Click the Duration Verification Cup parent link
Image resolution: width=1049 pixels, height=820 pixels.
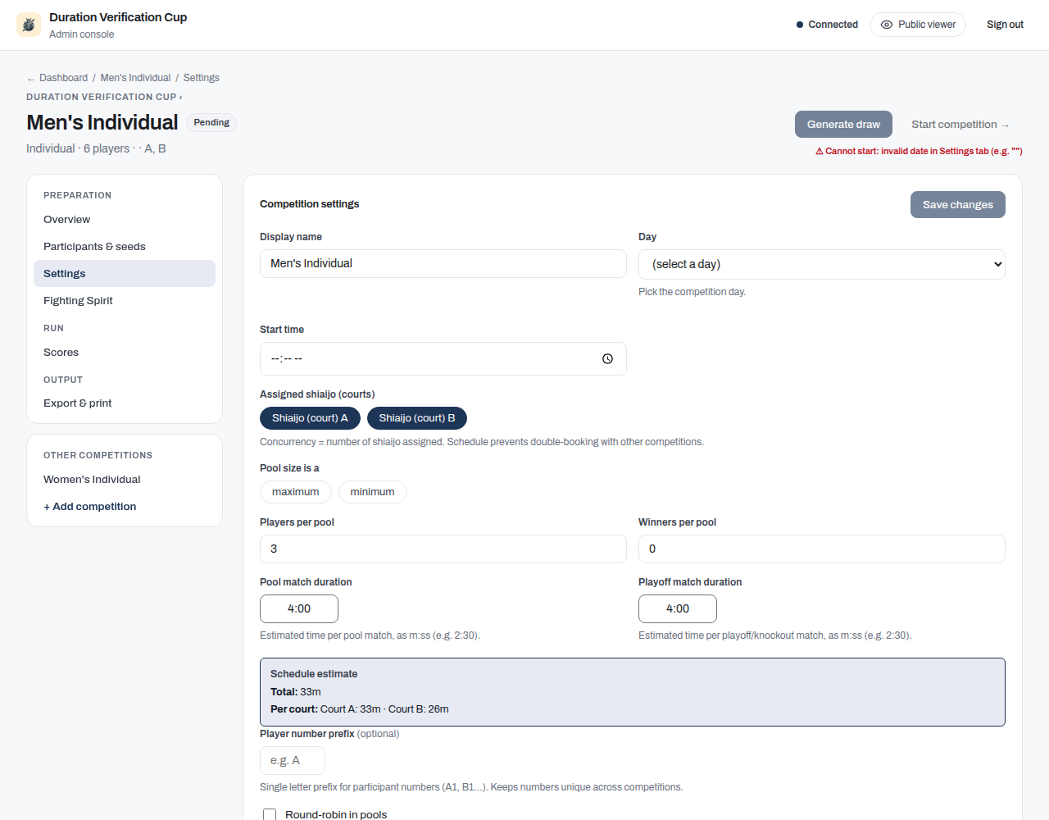click(x=104, y=97)
